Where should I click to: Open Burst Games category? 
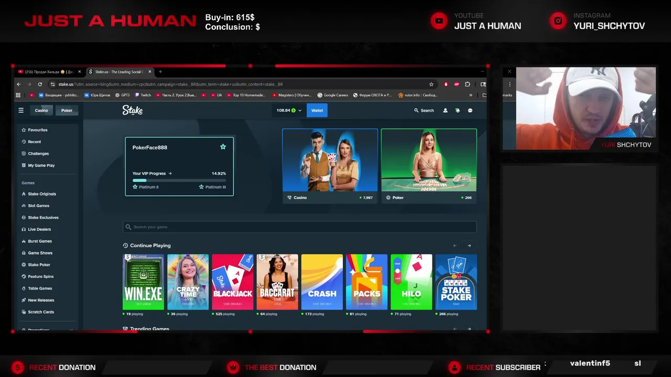40,241
